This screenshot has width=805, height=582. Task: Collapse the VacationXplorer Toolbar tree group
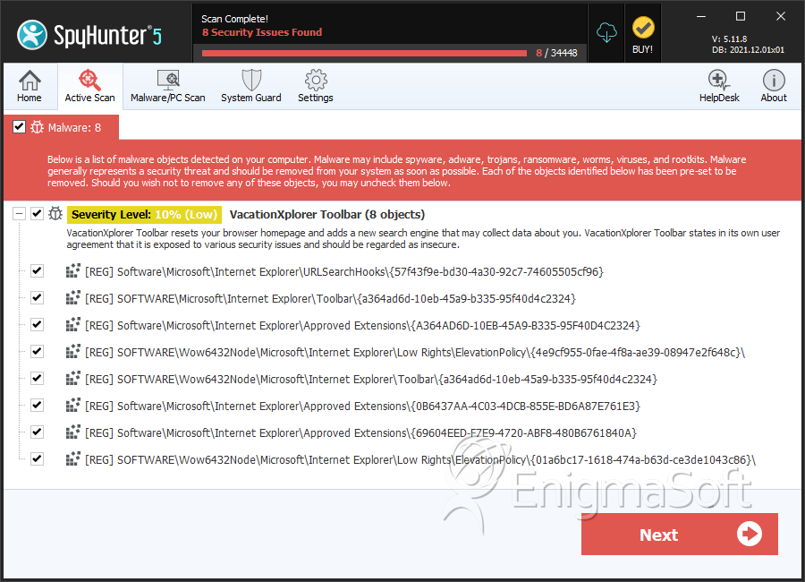coord(18,214)
